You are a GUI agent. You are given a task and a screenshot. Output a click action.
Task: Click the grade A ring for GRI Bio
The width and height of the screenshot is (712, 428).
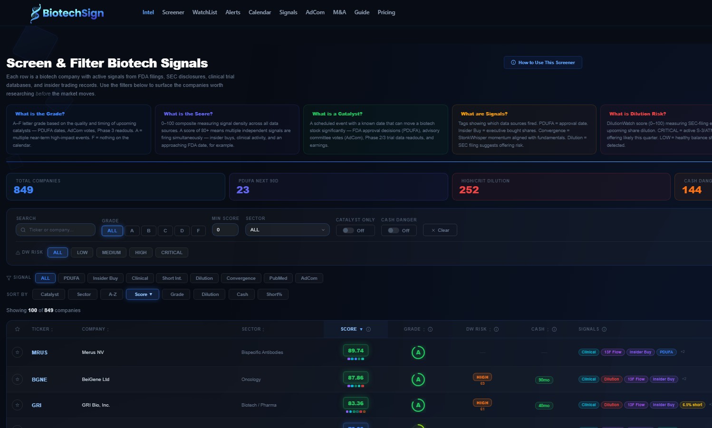point(418,405)
